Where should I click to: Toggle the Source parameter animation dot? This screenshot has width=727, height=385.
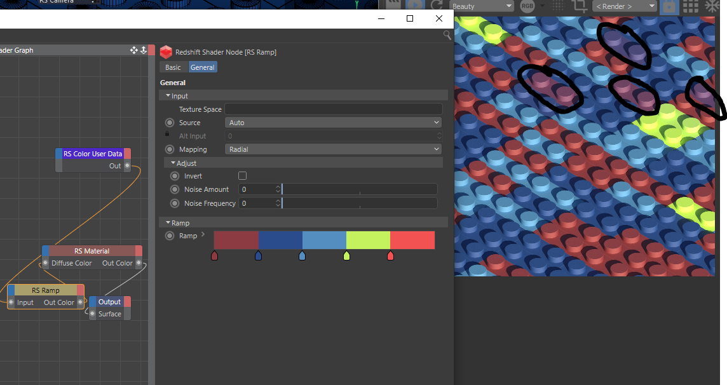tap(170, 123)
